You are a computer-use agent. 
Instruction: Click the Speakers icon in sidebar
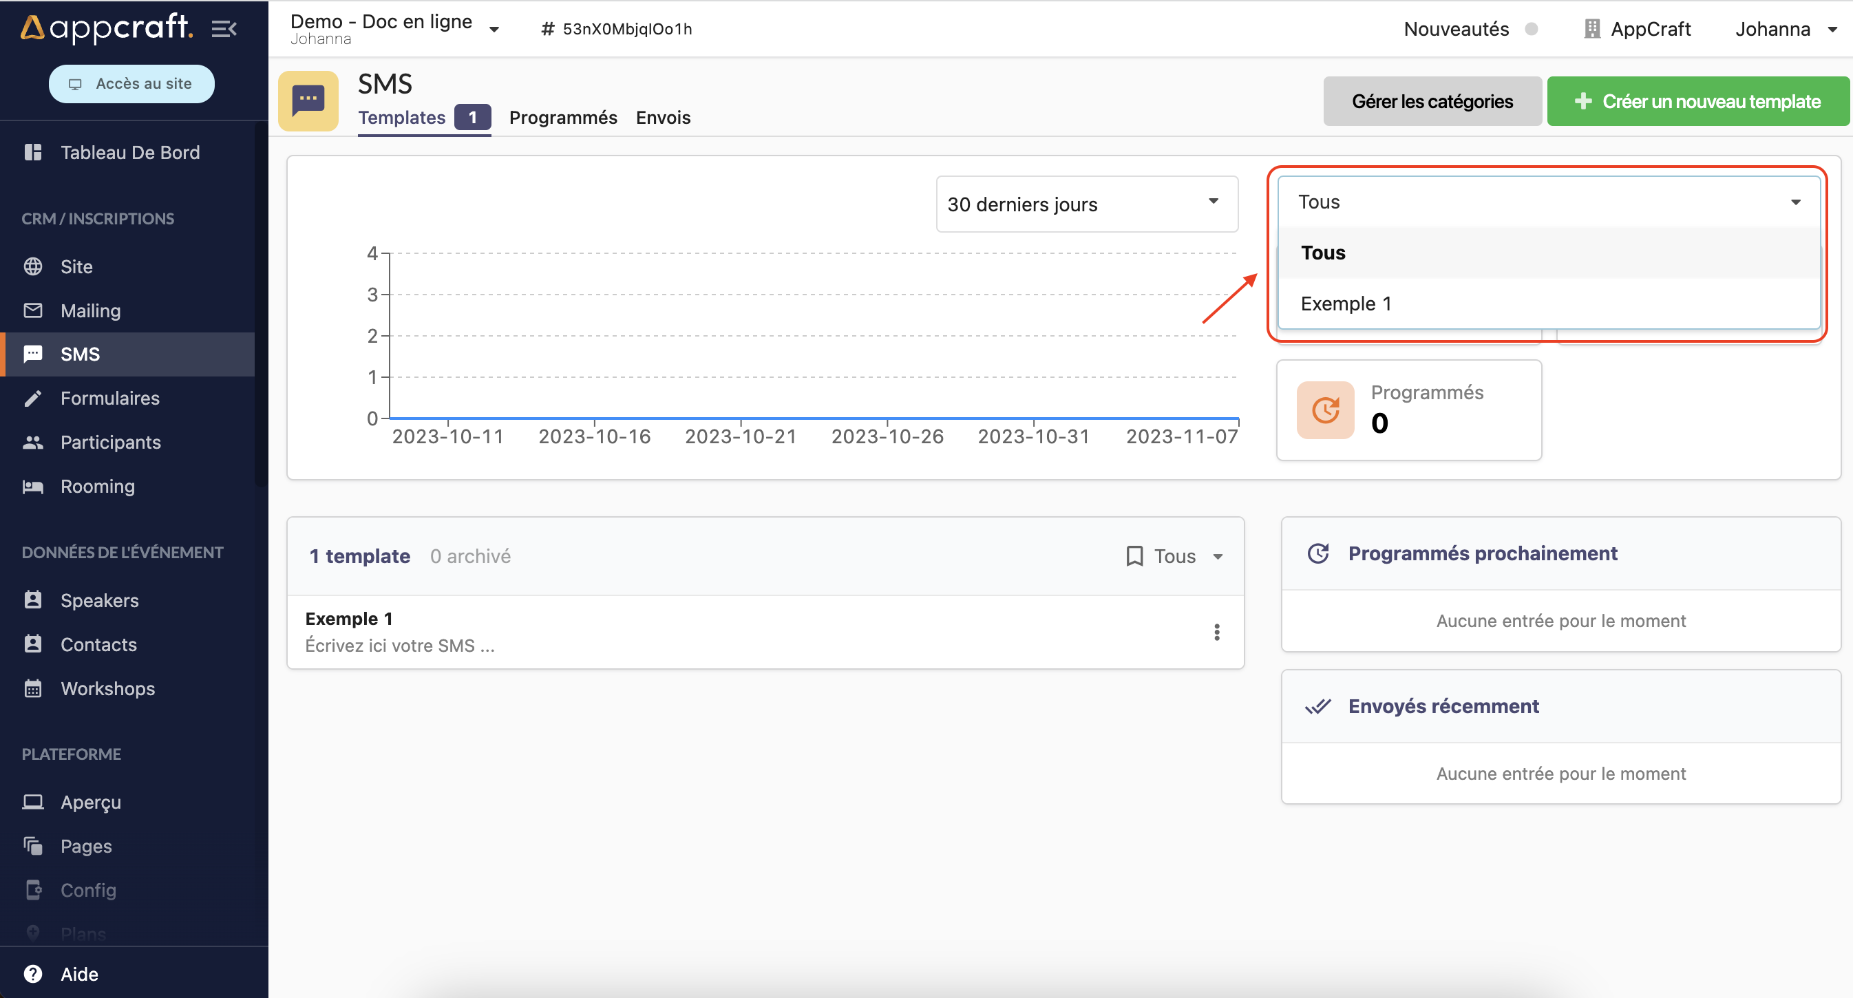point(34,599)
